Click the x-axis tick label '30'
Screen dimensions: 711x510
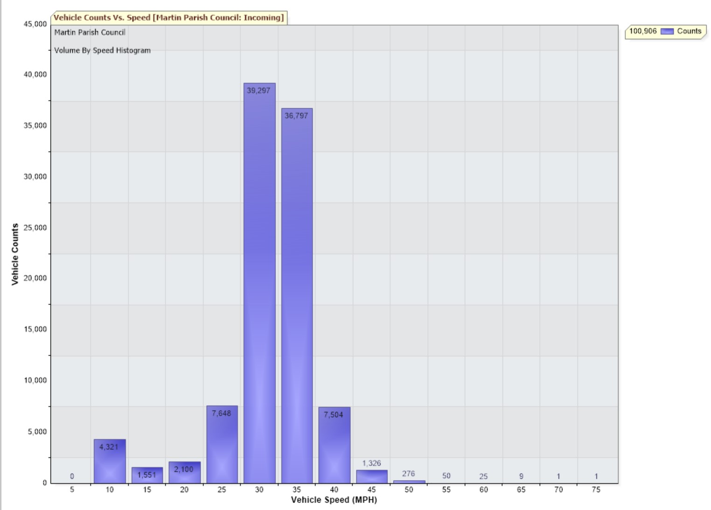coord(259,489)
